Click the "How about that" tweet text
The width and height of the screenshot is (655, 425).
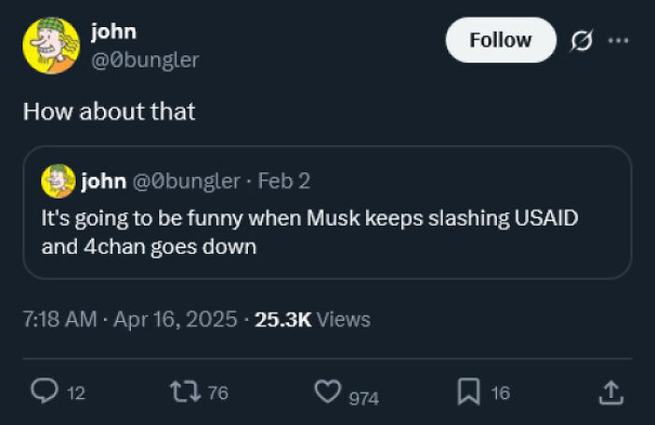(109, 111)
